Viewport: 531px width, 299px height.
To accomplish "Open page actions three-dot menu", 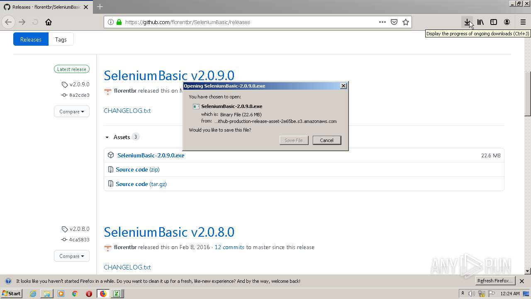I will pos(382,22).
